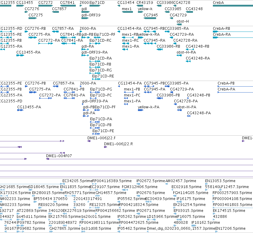Click protein CG7276-PB
253x233 pixels.
pos(35,83)
